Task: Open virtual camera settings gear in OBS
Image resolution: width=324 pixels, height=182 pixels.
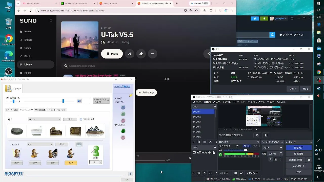Action: pos(309,160)
